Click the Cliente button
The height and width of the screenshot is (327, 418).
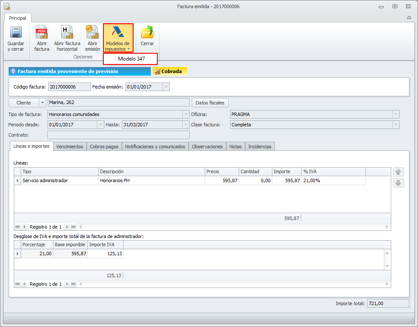[x=24, y=103]
